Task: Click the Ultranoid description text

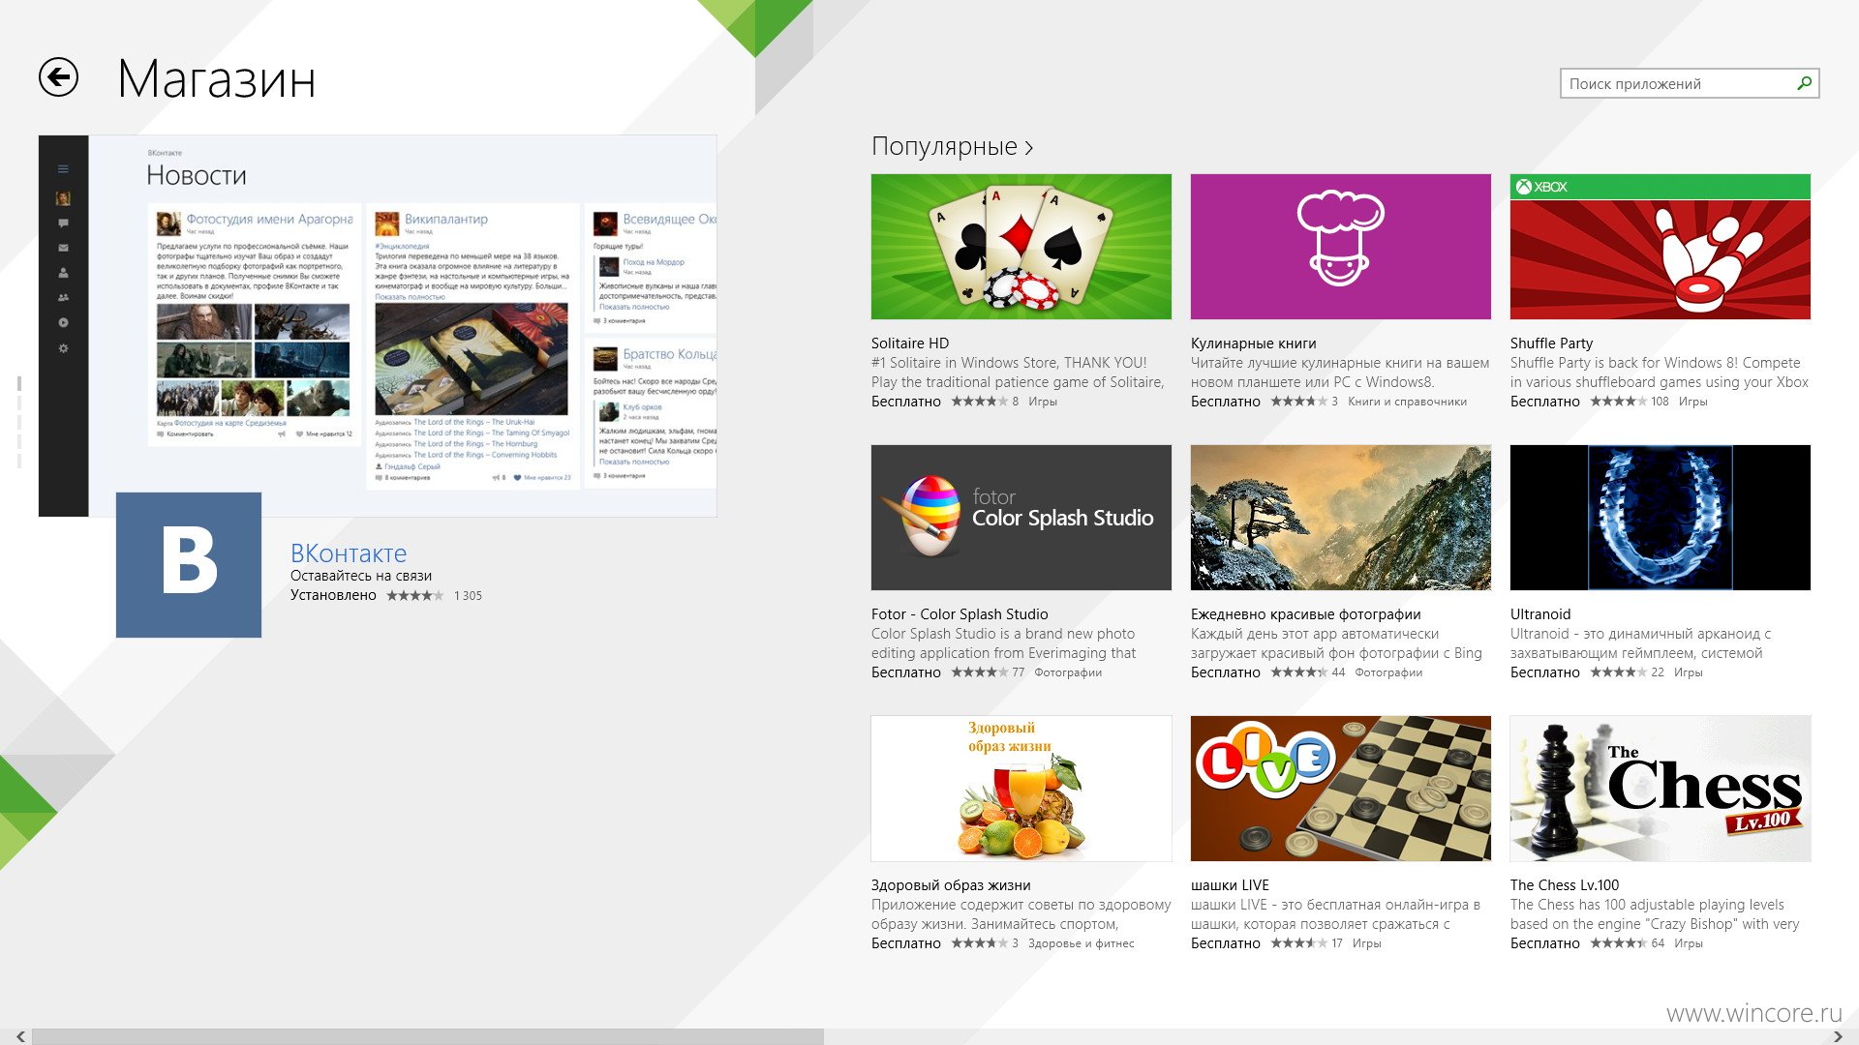Action: (x=1640, y=643)
